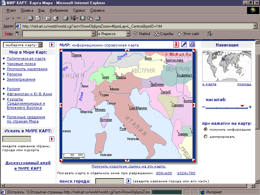Open the 'Избранное' menu
The height and width of the screenshot is (195, 260).
click(59, 10)
